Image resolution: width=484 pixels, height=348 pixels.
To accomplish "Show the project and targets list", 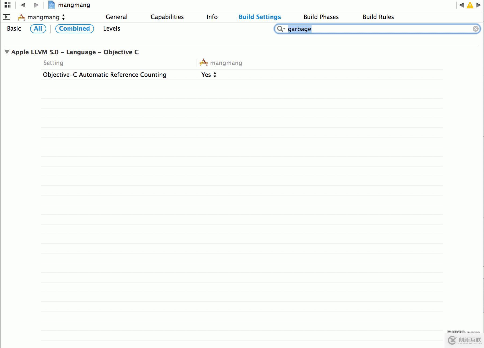I will pyautogui.click(x=6, y=17).
